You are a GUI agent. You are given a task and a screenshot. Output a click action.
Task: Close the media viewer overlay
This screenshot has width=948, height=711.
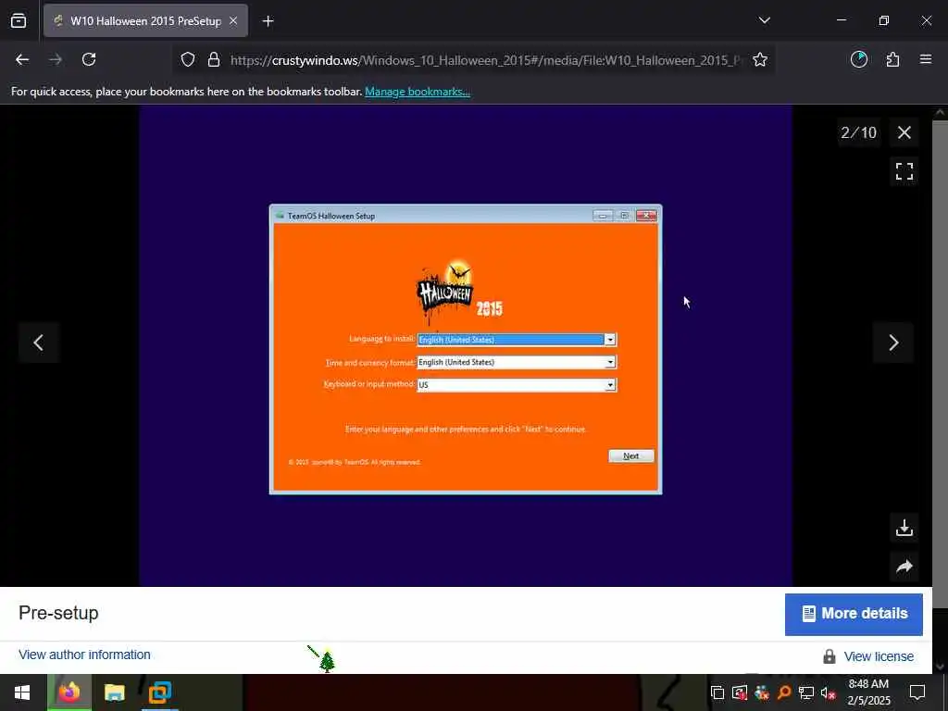pyautogui.click(x=904, y=132)
